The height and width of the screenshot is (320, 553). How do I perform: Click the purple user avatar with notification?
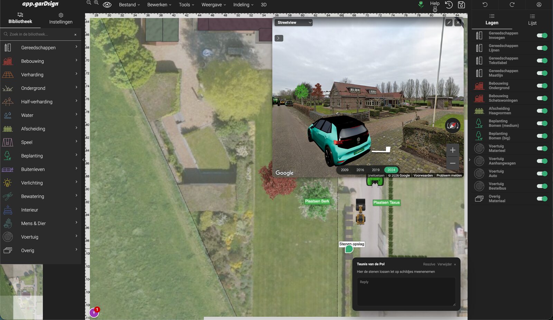tap(94, 312)
